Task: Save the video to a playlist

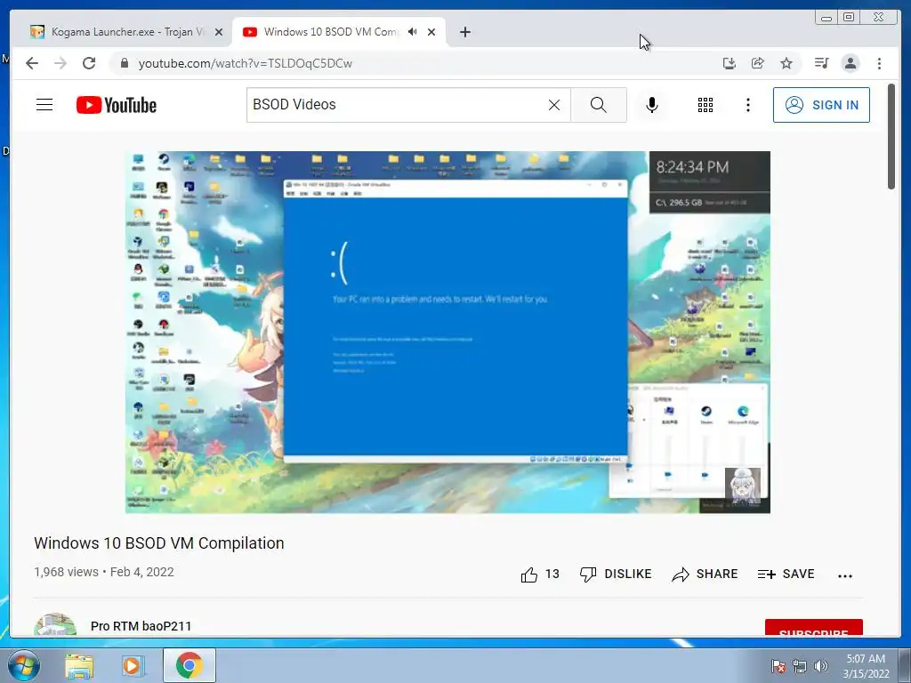Action: click(786, 575)
